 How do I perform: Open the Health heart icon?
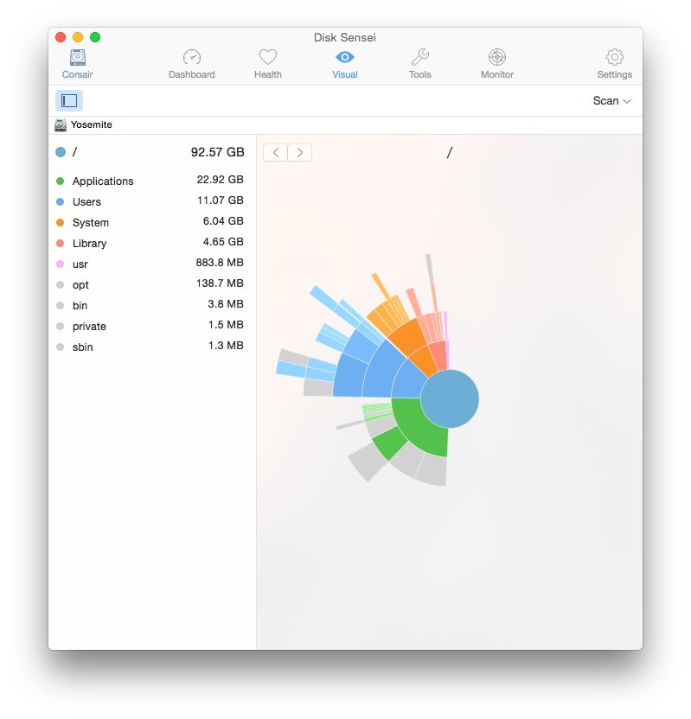[x=268, y=57]
